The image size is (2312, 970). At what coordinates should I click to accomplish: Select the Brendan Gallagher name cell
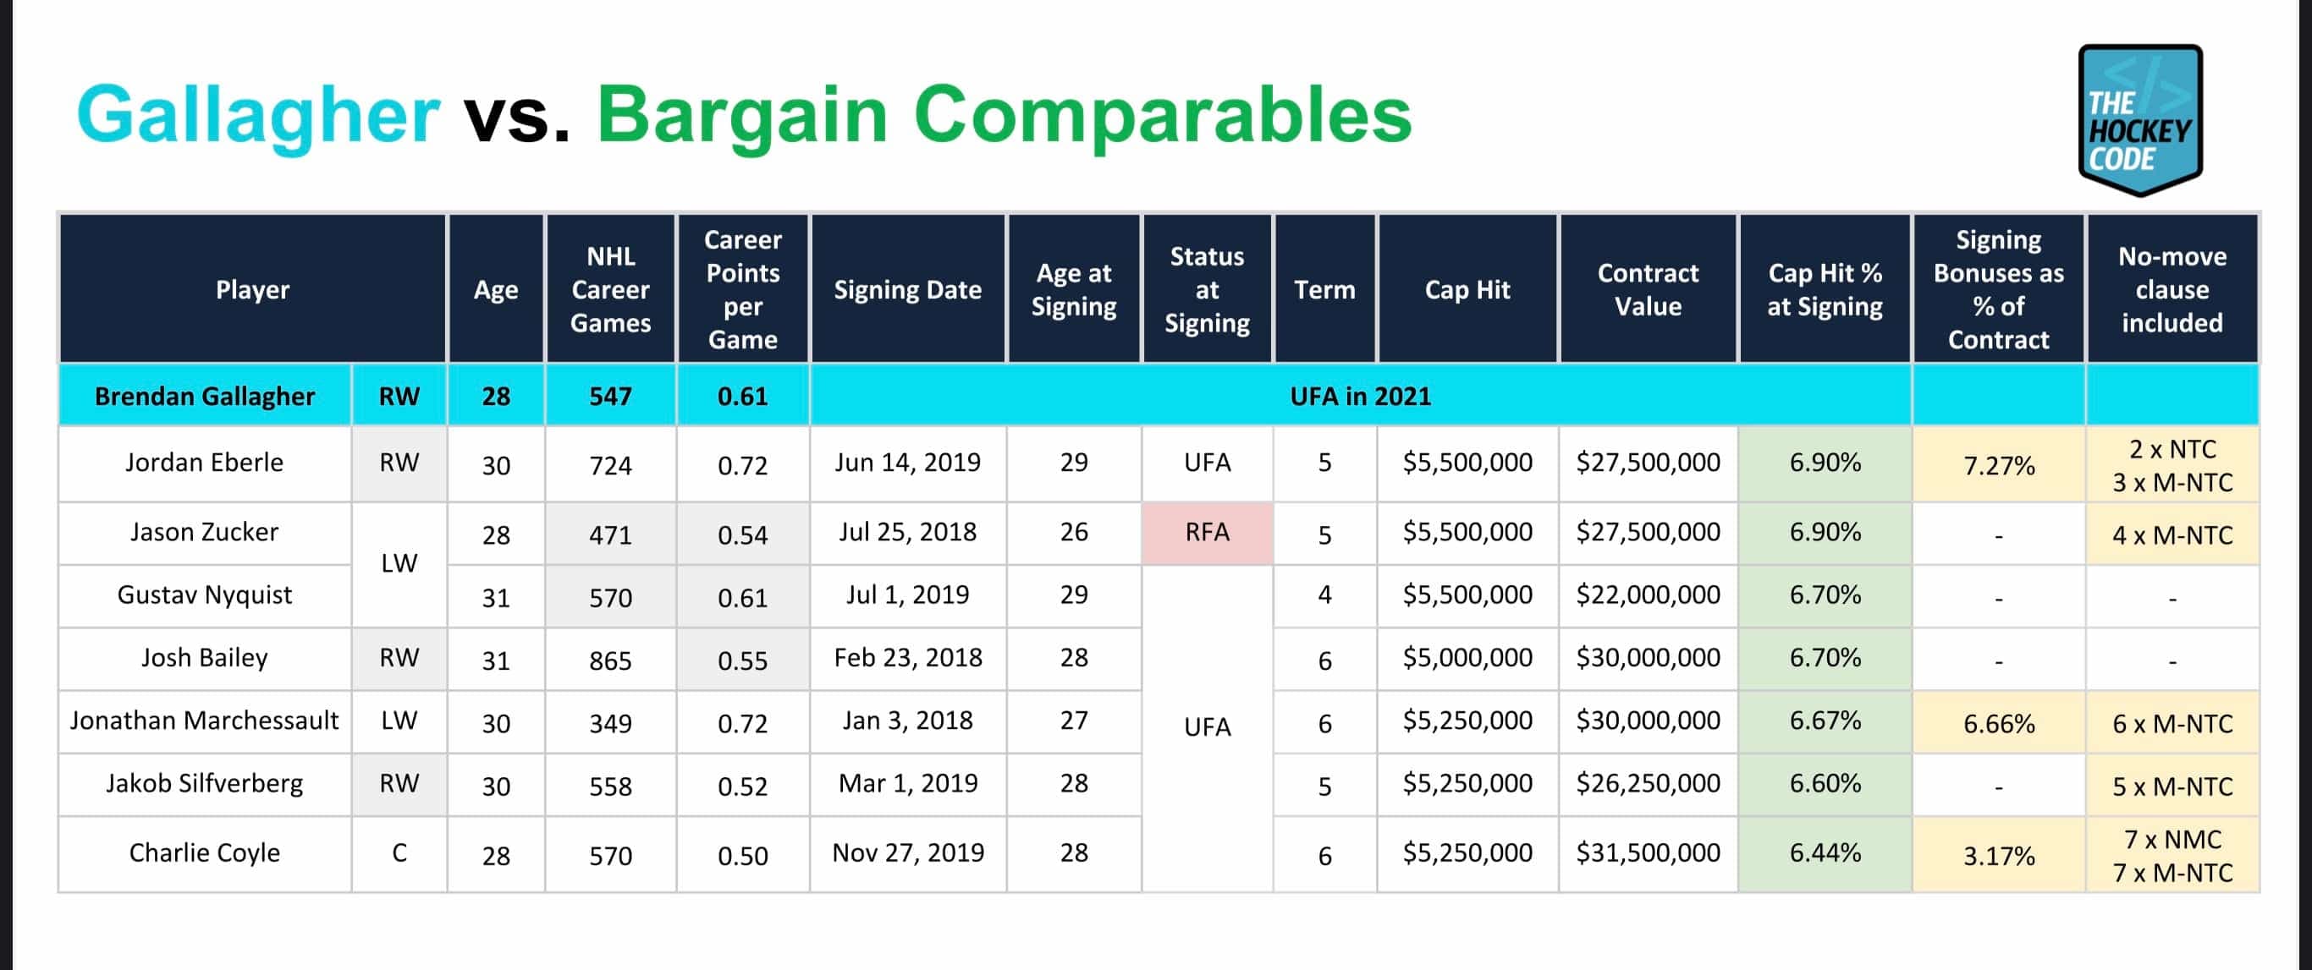point(205,397)
